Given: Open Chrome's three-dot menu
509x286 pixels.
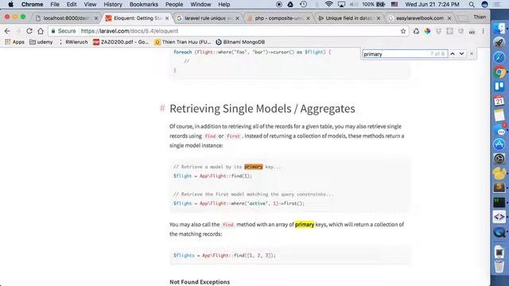Looking at the screenshot, I should pyautogui.click(x=483, y=31).
